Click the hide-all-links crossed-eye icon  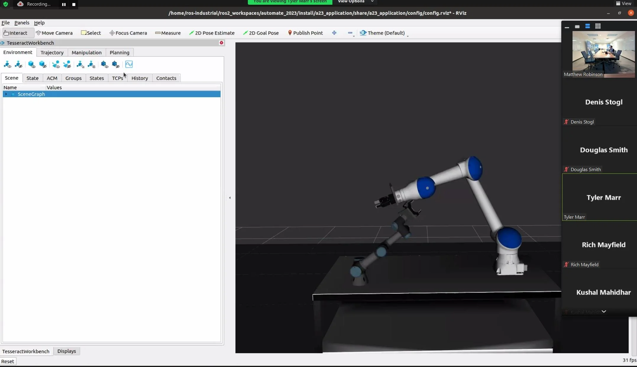pos(18,64)
